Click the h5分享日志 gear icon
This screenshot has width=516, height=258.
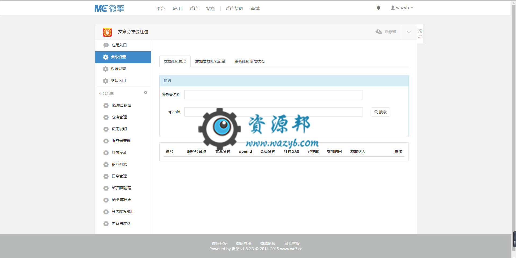click(106, 200)
